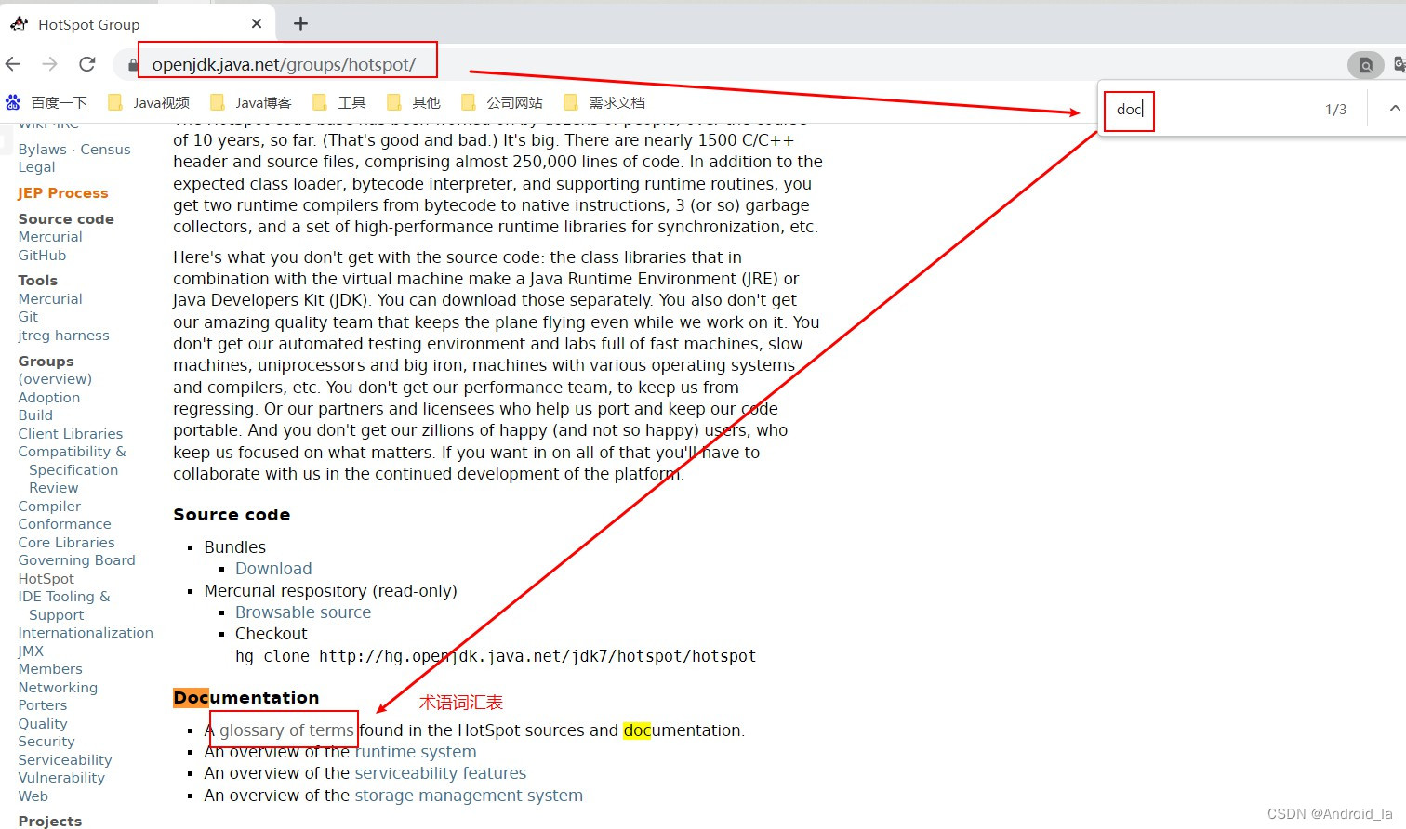Open the Quality group link
Viewport: 1406px width, 829px height.
click(x=43, y=724)
